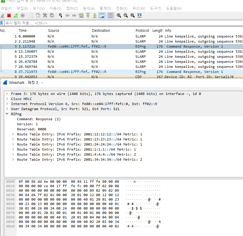Viewport: 243px width, 236px height.
Task: Go to the previous packet with left arrow
Action: (67, 15)
